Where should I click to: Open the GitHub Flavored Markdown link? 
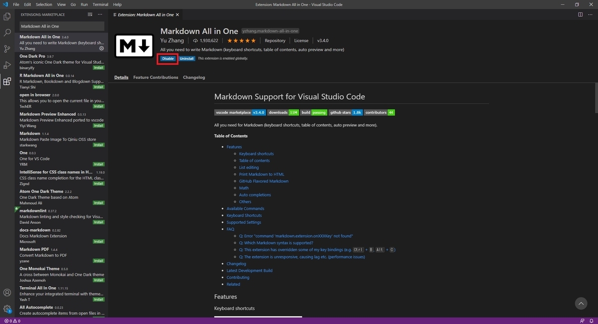pos(264,181)
